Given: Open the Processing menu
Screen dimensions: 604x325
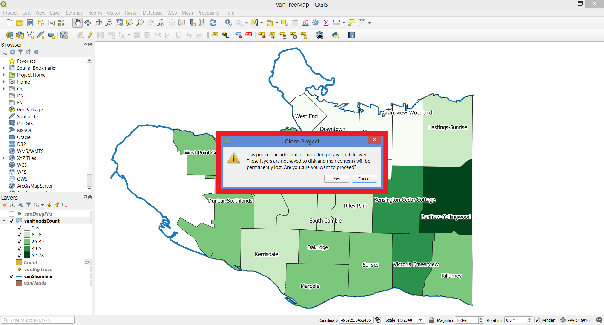Looking at the screenshot, I should click(x=208, y=13).
